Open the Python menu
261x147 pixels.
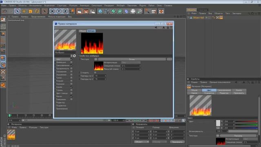click(151, 5)
